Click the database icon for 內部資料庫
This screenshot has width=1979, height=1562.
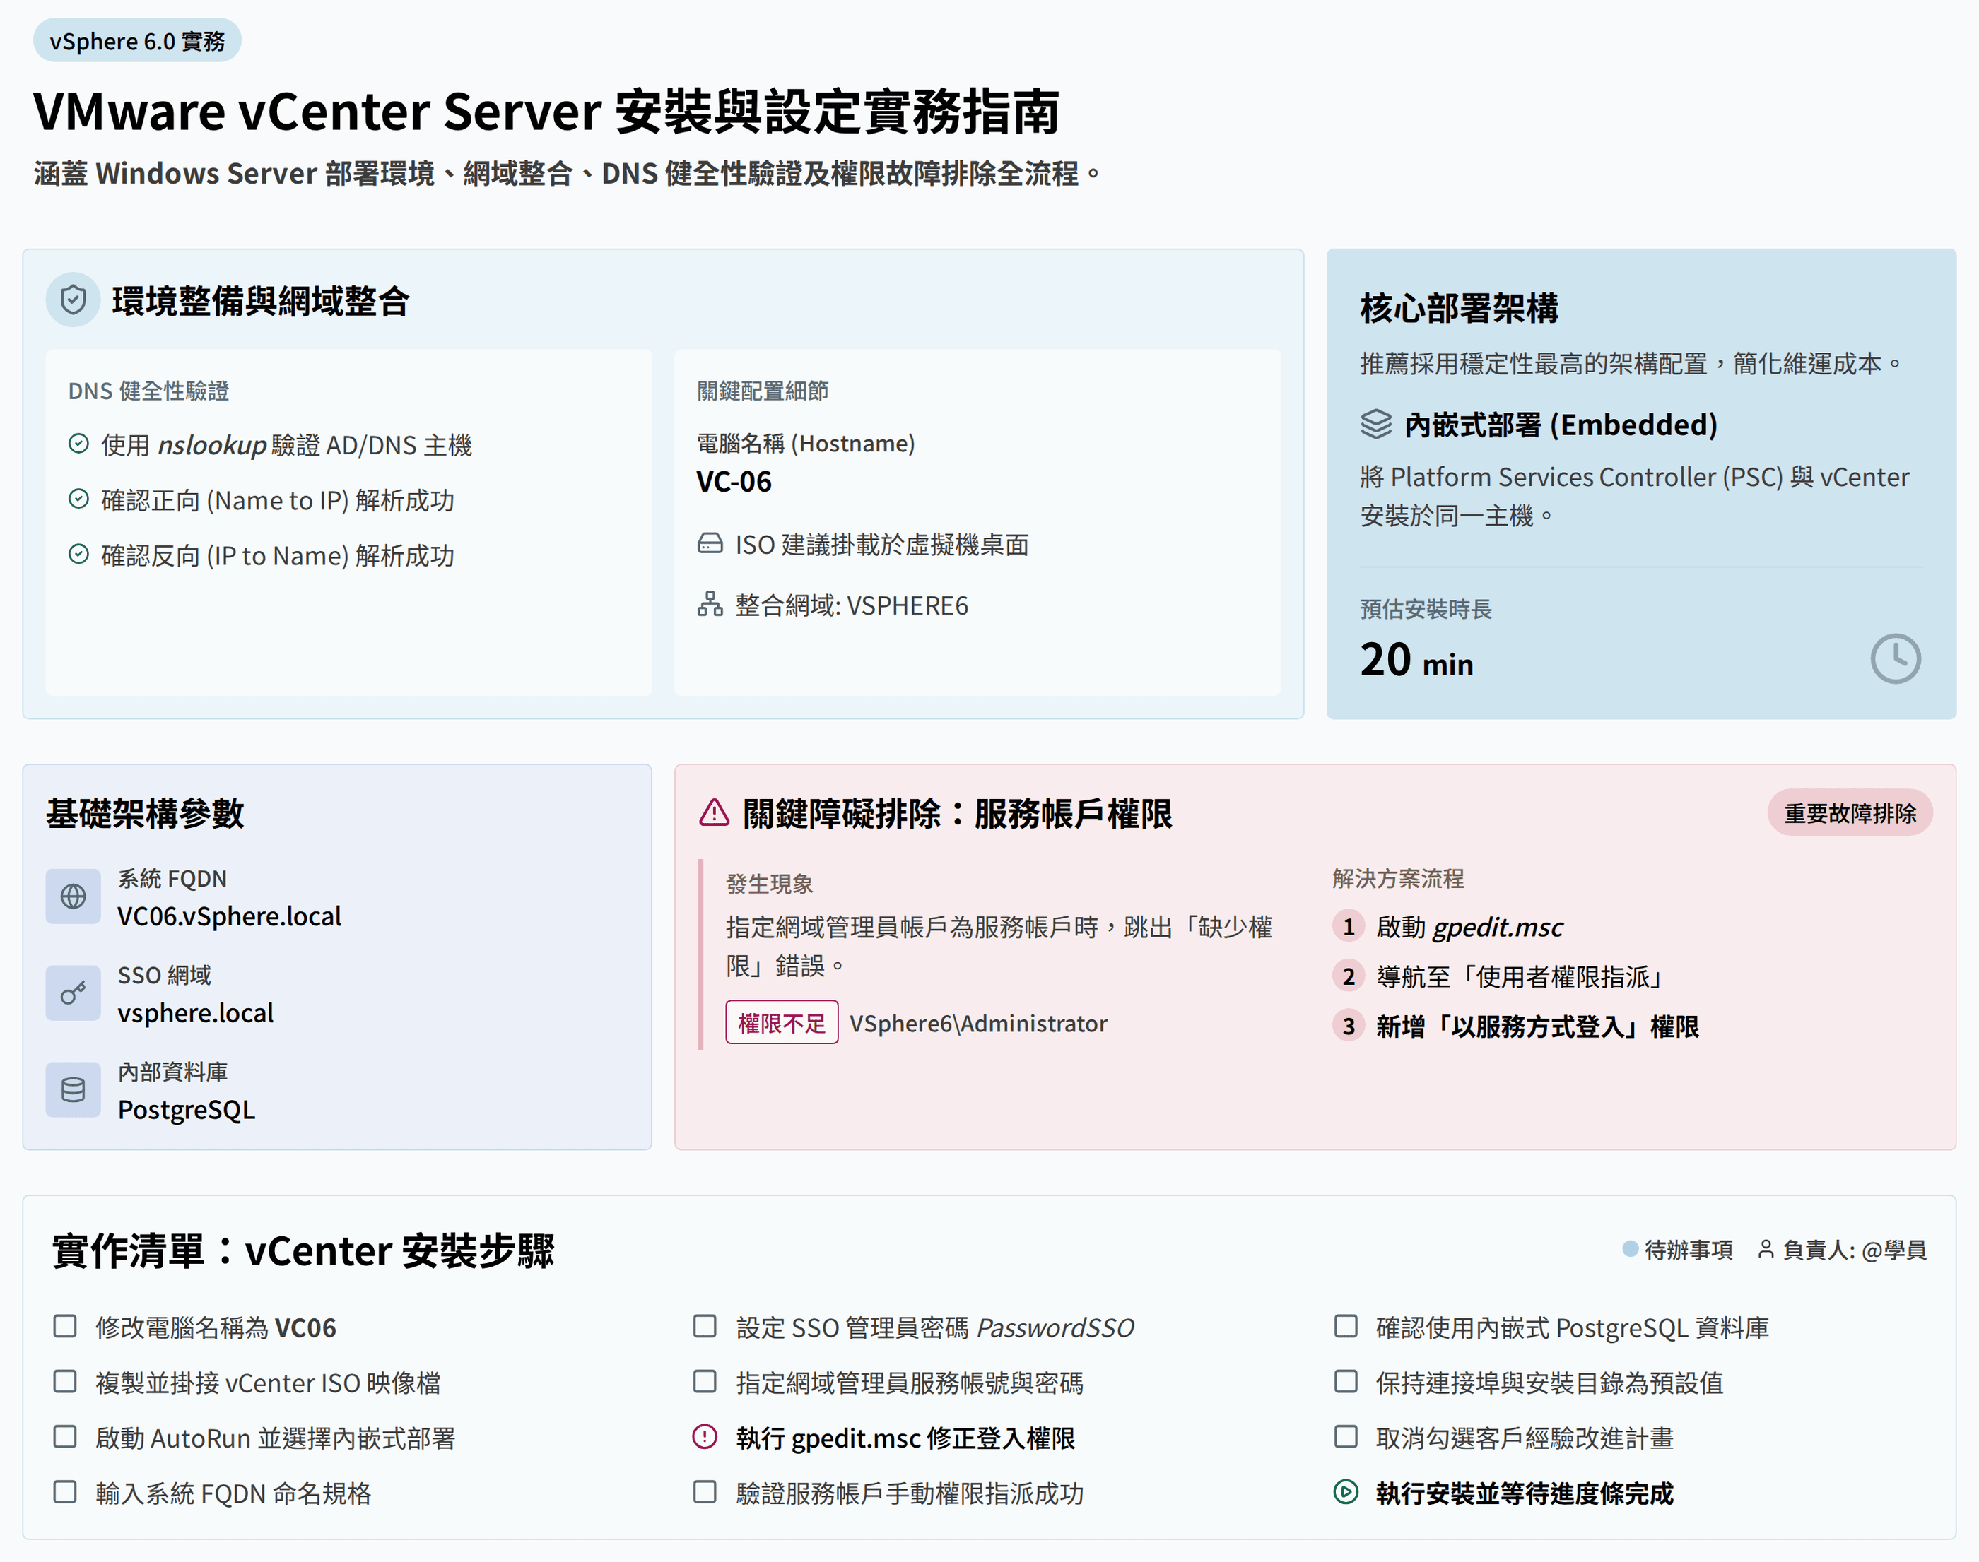[74, 1089]
